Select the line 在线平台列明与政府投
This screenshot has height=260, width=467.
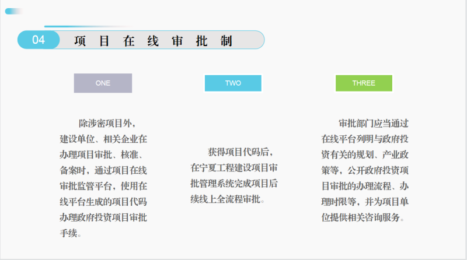tap(365, 139)
